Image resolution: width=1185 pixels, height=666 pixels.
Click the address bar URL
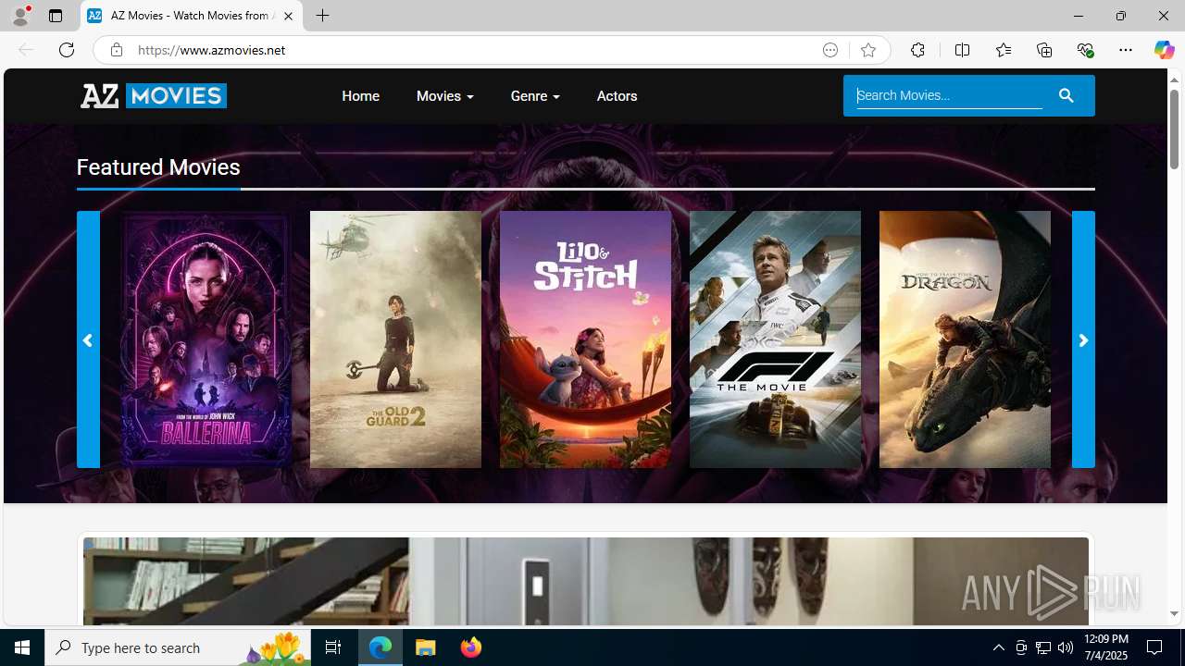(x=212, y=50)
